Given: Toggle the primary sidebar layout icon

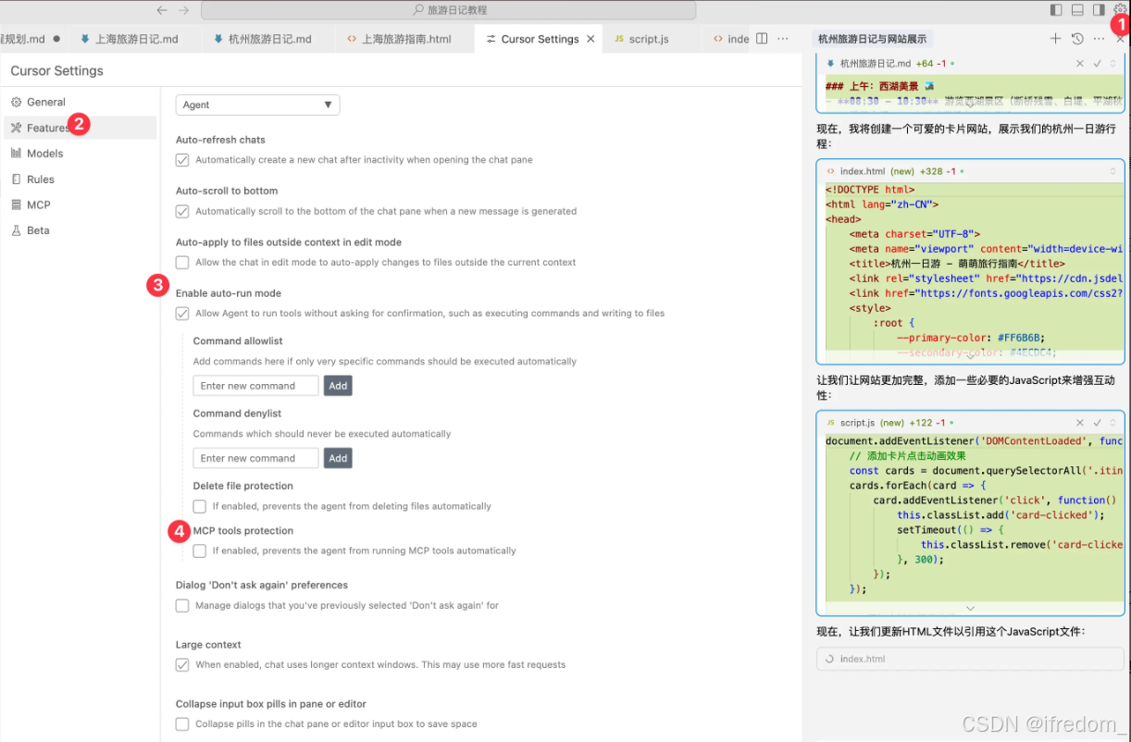Looking at the screenshot, I should (x=1056, y=10).
